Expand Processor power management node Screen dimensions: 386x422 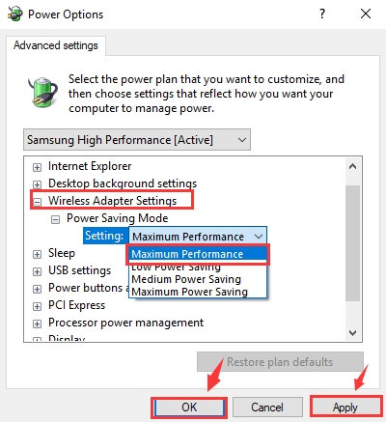tap(37, 324)
